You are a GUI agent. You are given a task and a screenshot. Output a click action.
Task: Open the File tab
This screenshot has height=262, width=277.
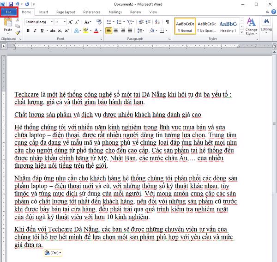[x=10, y=12]
